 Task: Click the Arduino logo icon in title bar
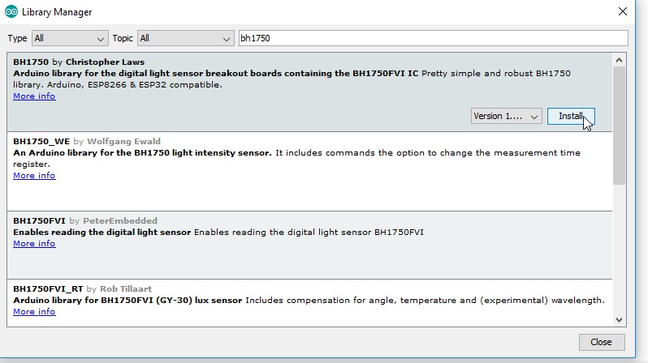[x=11, y=12]
